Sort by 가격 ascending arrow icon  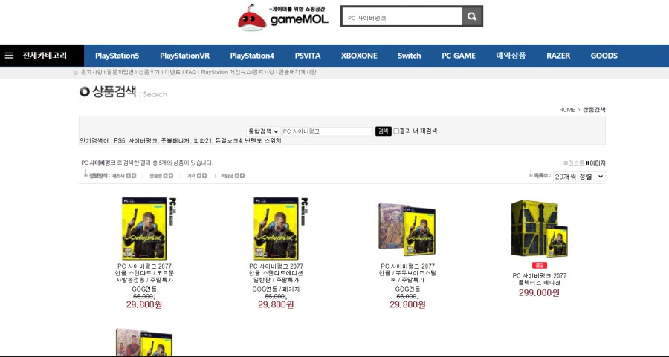tap(198, 175)
